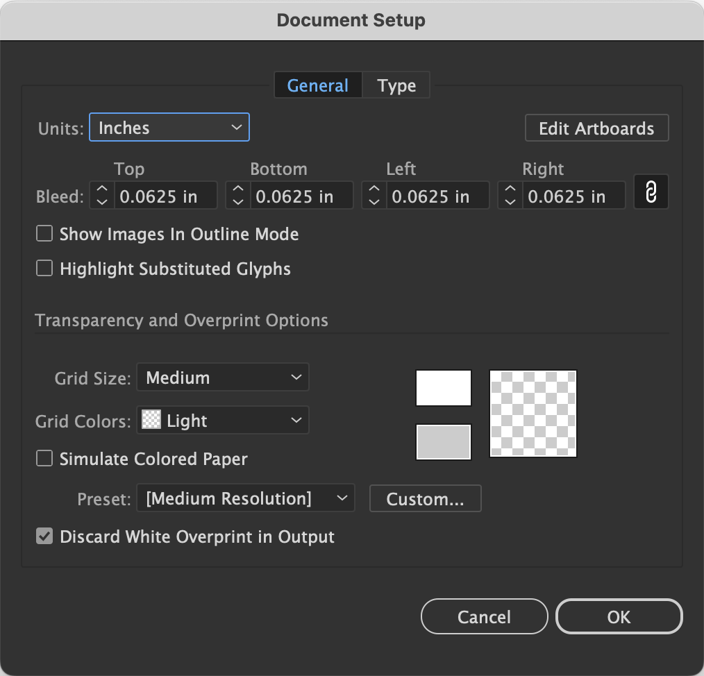Uncheck Discard White Overprint in Output
The width and height of the screenshot is (704, 676).
[44, 536]
